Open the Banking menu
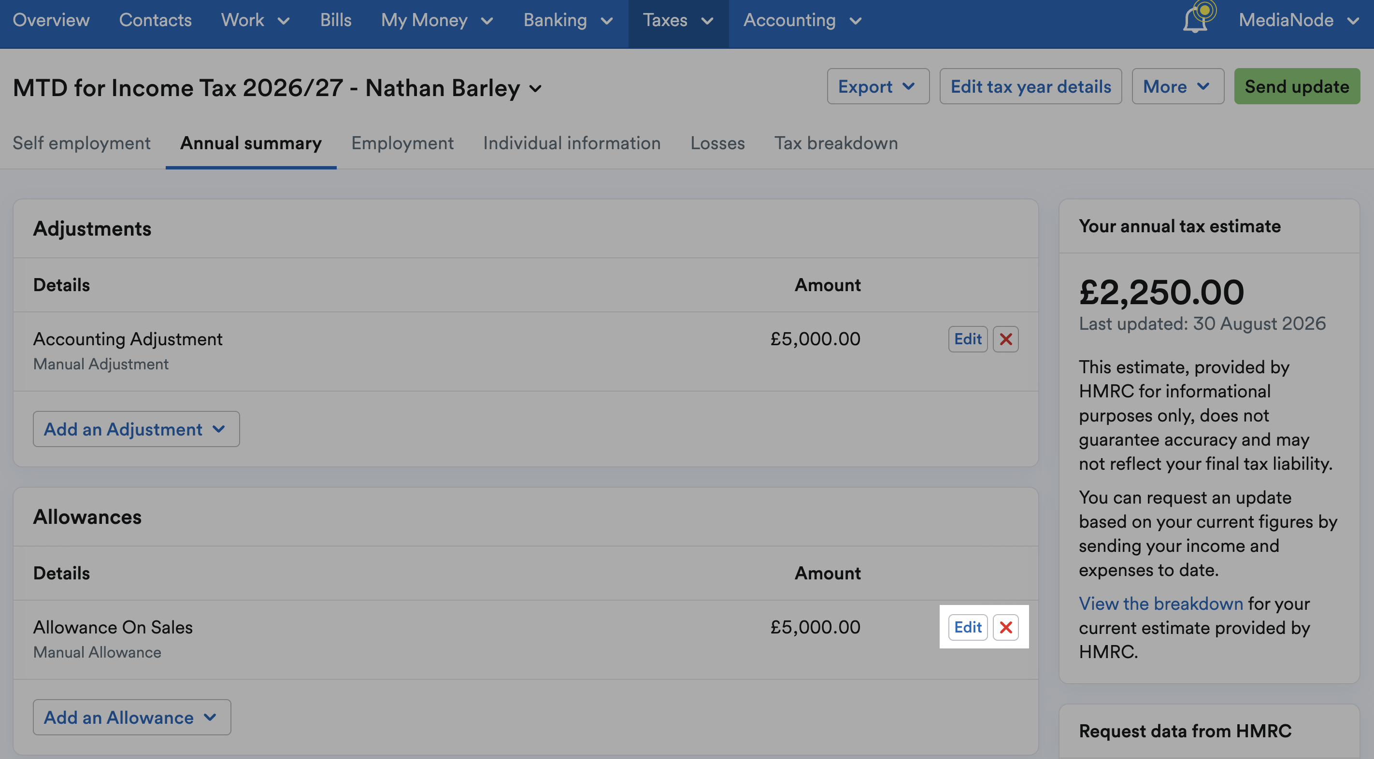 click(568, 20)
